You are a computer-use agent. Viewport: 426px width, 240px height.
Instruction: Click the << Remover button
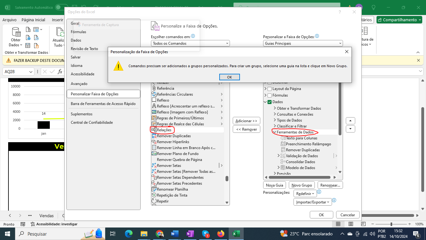coord(247,129)
